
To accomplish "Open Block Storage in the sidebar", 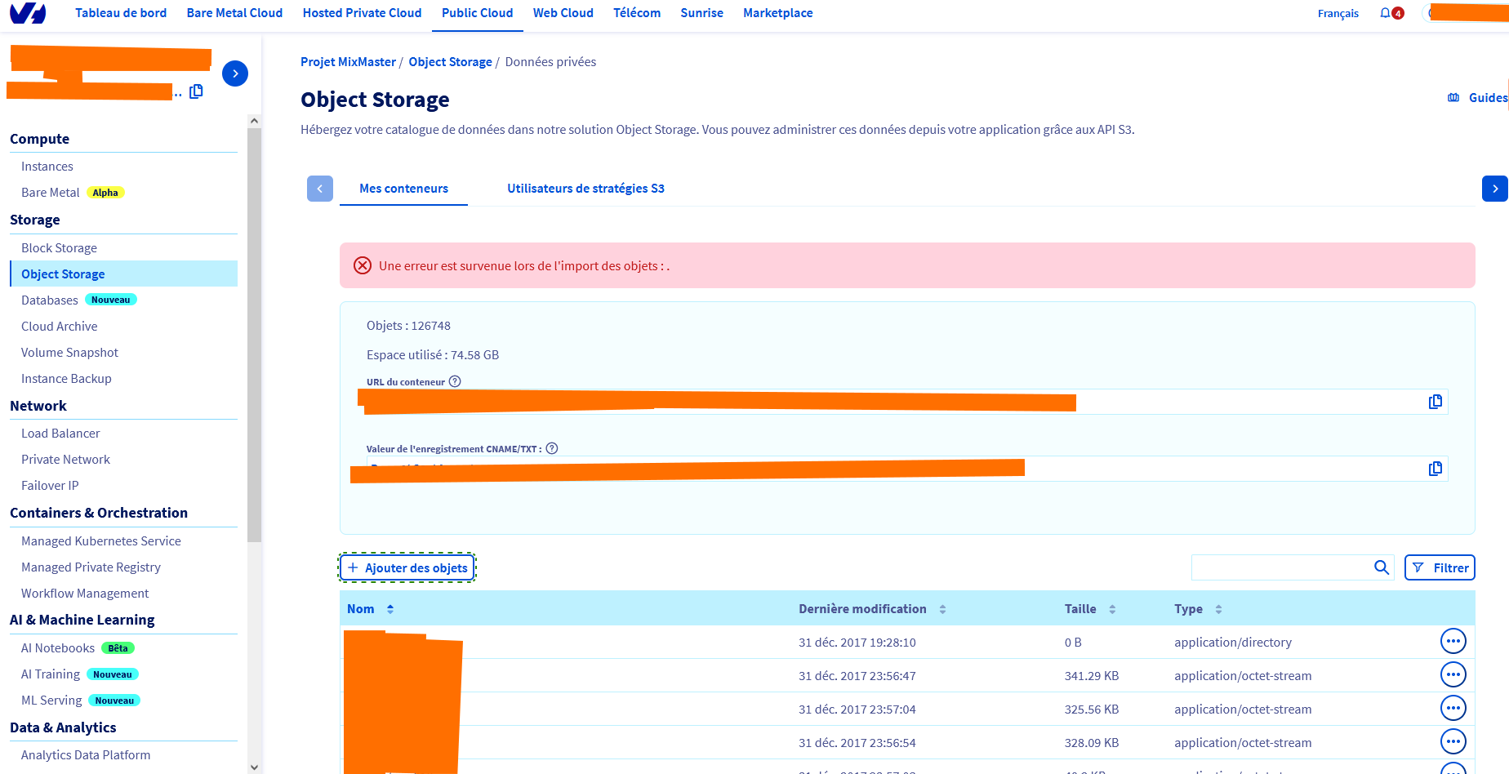I will 59,248.
